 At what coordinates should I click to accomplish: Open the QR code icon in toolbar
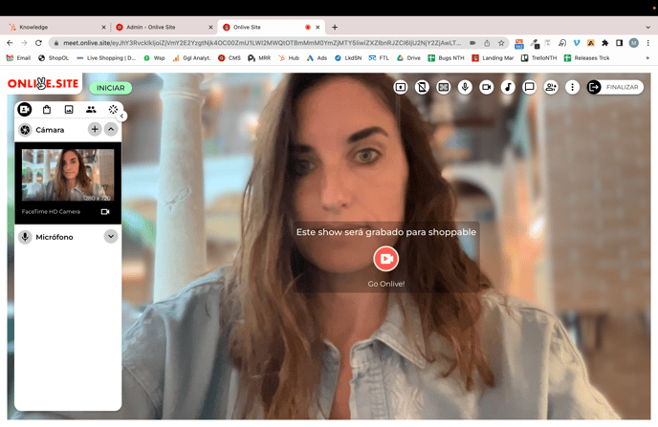(x=444, y=87)
